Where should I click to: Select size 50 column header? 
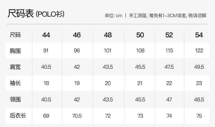click(x=140, y=35)
